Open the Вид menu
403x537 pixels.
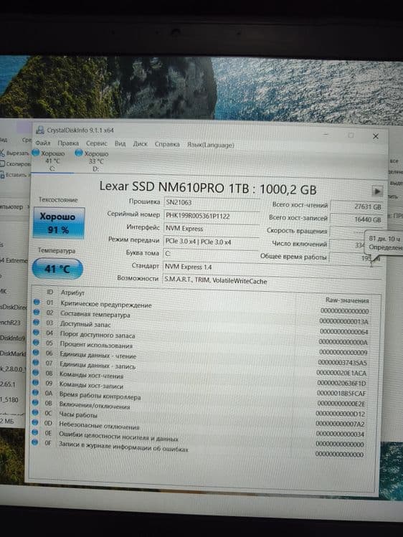click(x=120, y=143)
